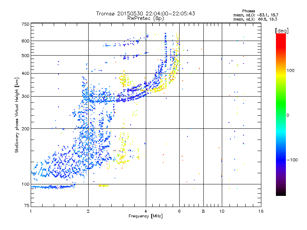This screenshot has width=307, height=230.
Task: Click the y-axis tick label "750"
Action: click(x=26, y=24)
